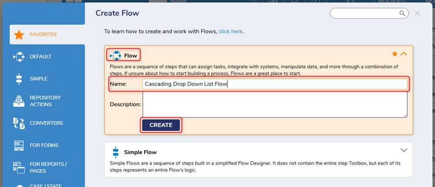Click the Repository Actions icon
This screenshot has width=435, height=187.
click(19, 101)
